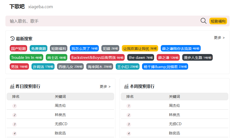Click the 下歌吧 site logo
This screenshot has height=138, width=236.
coord(17,7)
